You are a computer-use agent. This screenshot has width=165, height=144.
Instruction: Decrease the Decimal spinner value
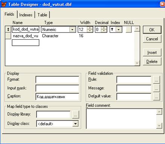click(x=104, y=31)
